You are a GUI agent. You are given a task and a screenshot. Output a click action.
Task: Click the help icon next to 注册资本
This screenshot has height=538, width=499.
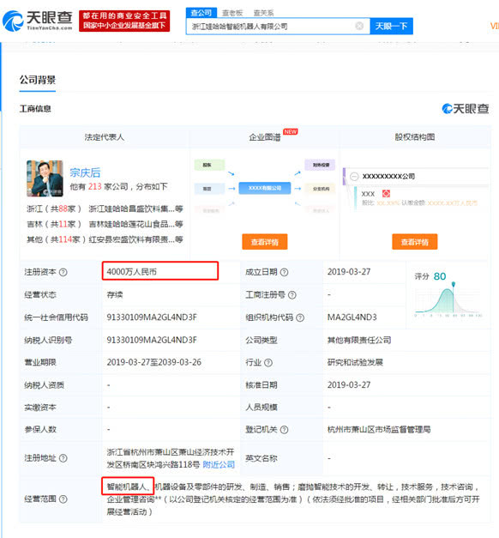(63, 272)
